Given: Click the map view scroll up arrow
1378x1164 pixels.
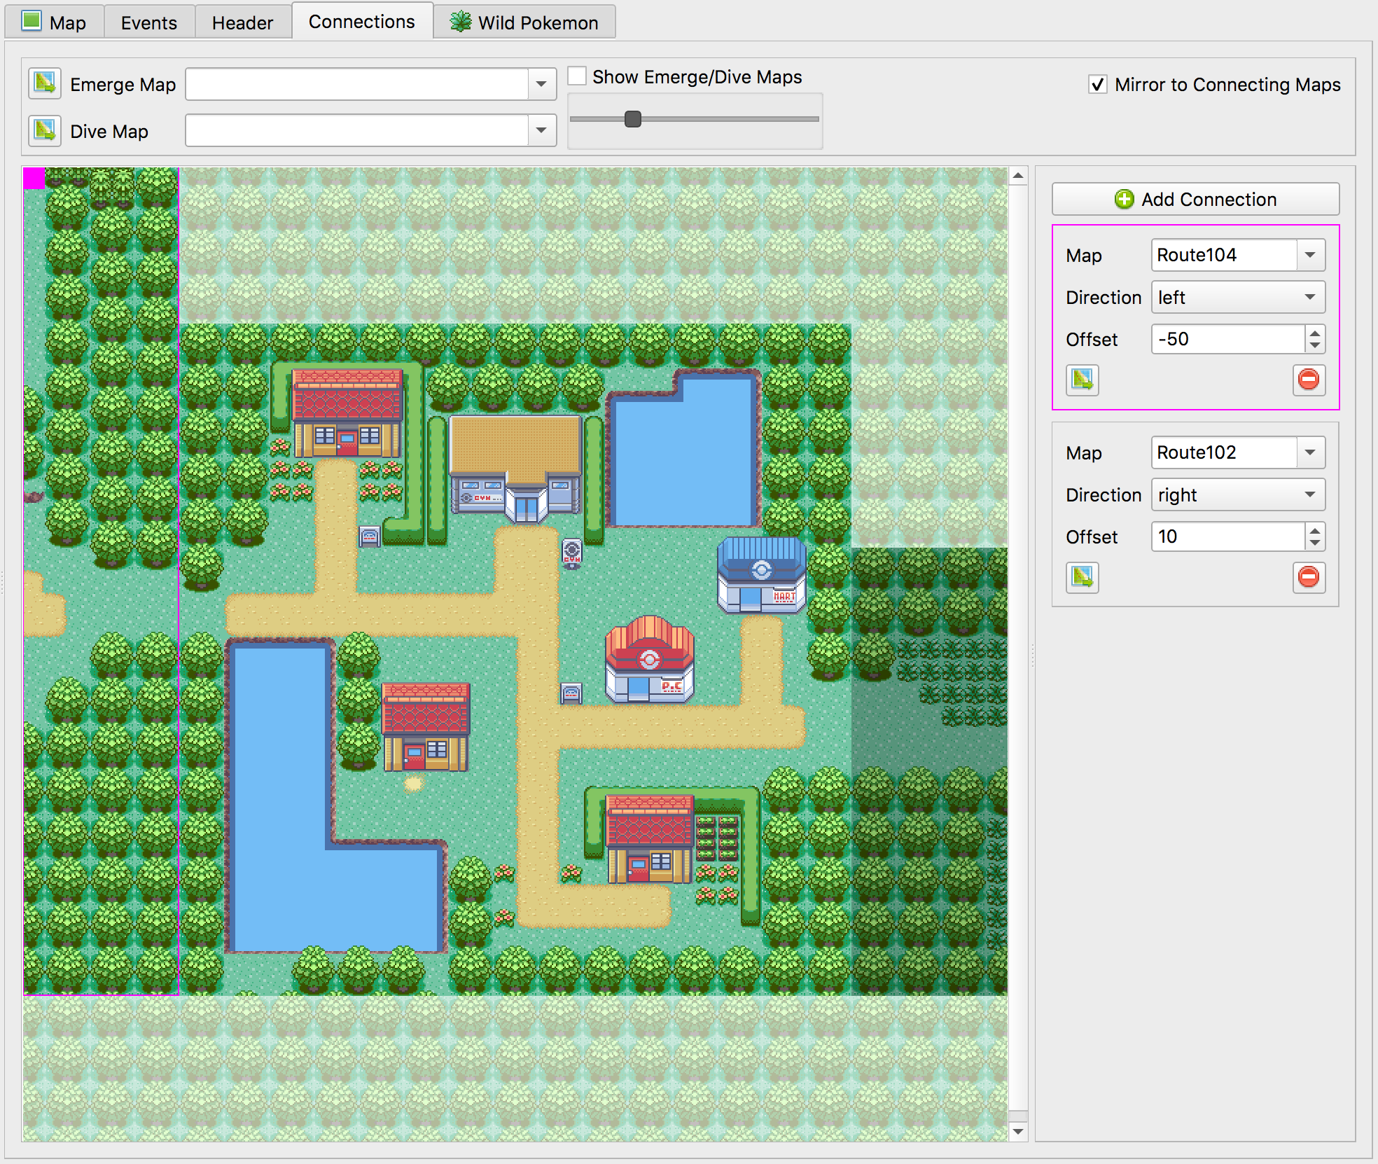Looking at the screenshot, I should [x=1018, y=176].
